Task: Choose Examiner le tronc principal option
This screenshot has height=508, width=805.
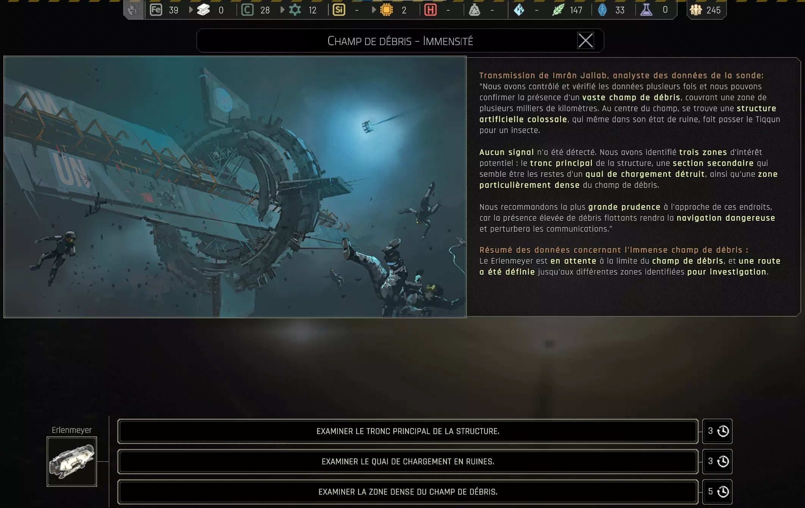Action: tap(408, 431)
